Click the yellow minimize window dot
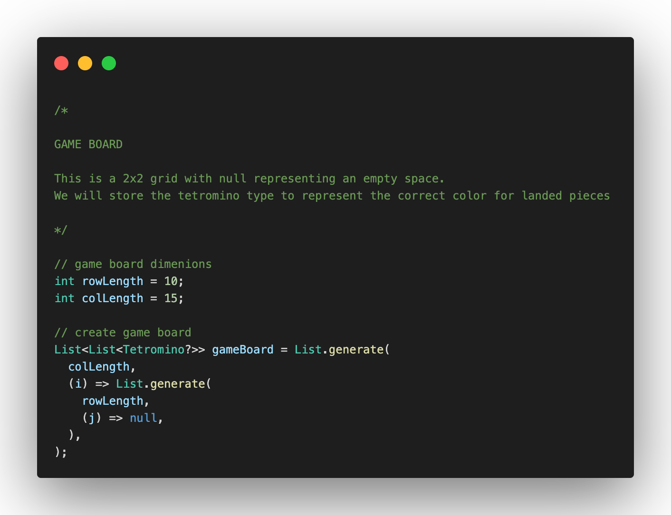This screenshot has width=671, height=515. click(85, 63)
